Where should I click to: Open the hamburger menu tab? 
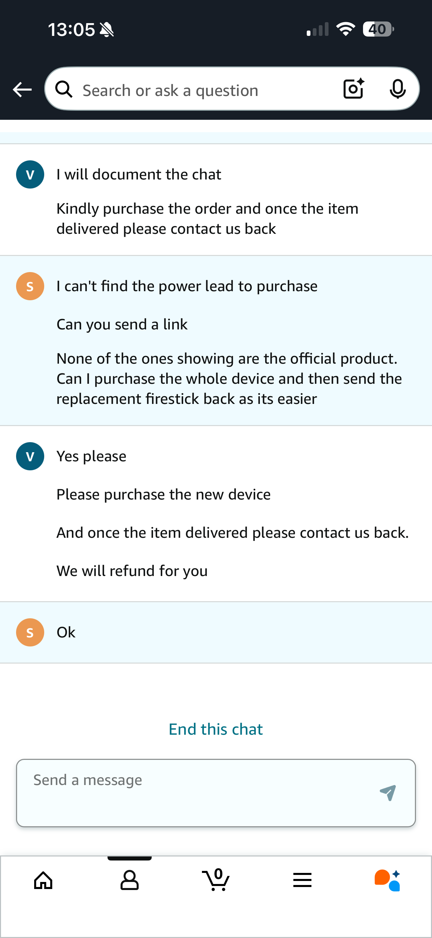[302, 881]
